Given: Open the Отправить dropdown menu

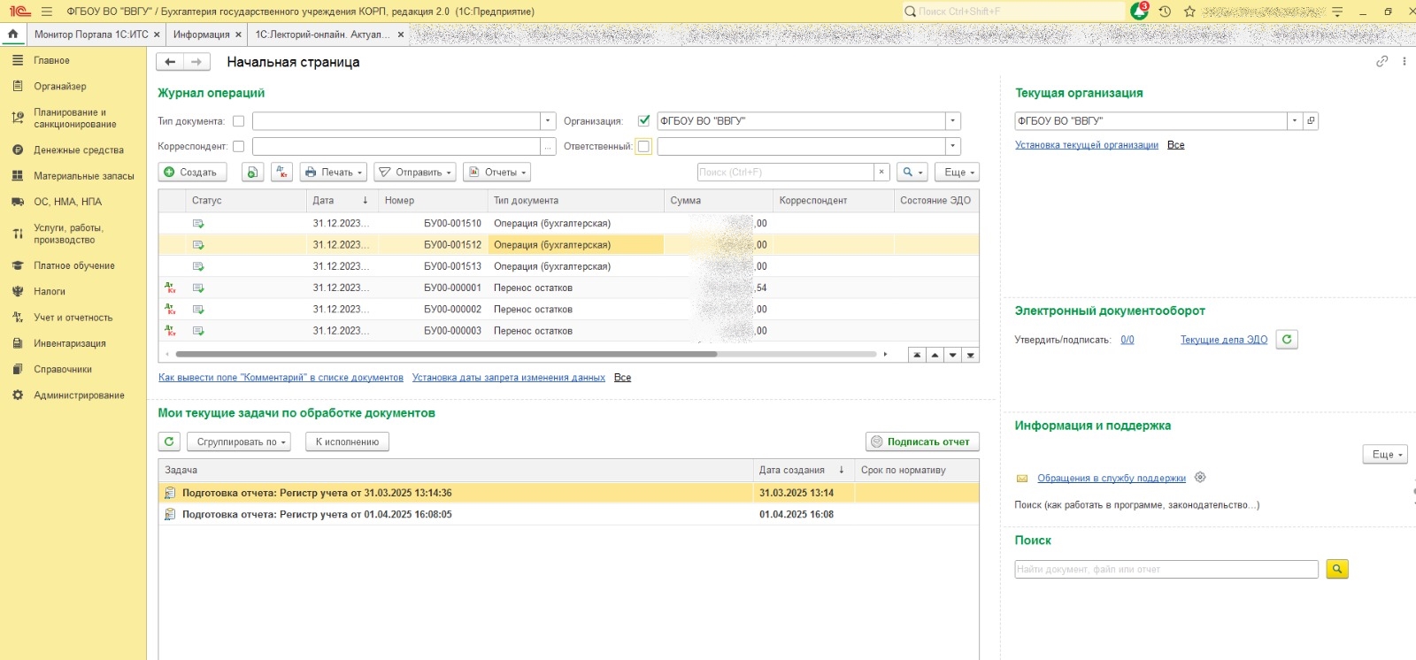Looking at the screenshot, I should click(x=414, y=173).
